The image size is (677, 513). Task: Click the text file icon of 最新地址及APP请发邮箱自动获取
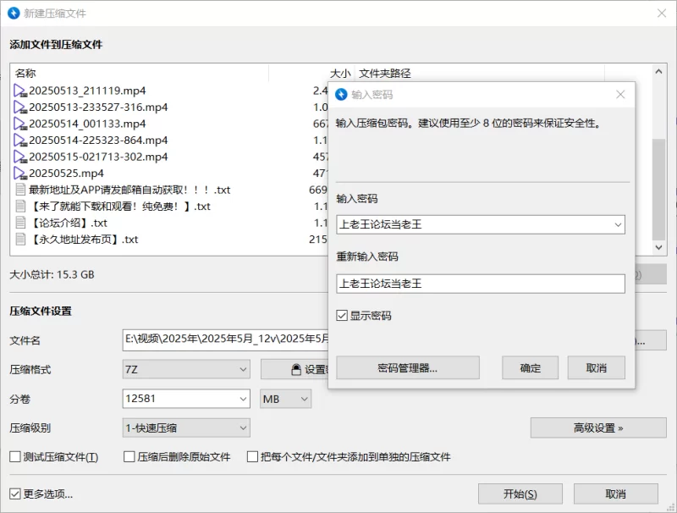(x=20, y=190)
